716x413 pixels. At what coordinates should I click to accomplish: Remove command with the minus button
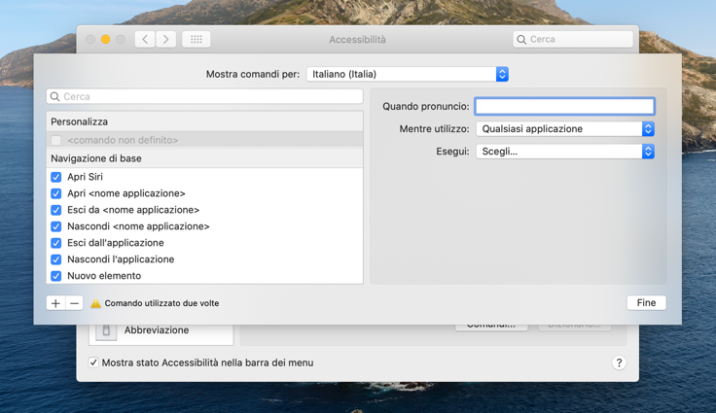click(x=75, y=303)
